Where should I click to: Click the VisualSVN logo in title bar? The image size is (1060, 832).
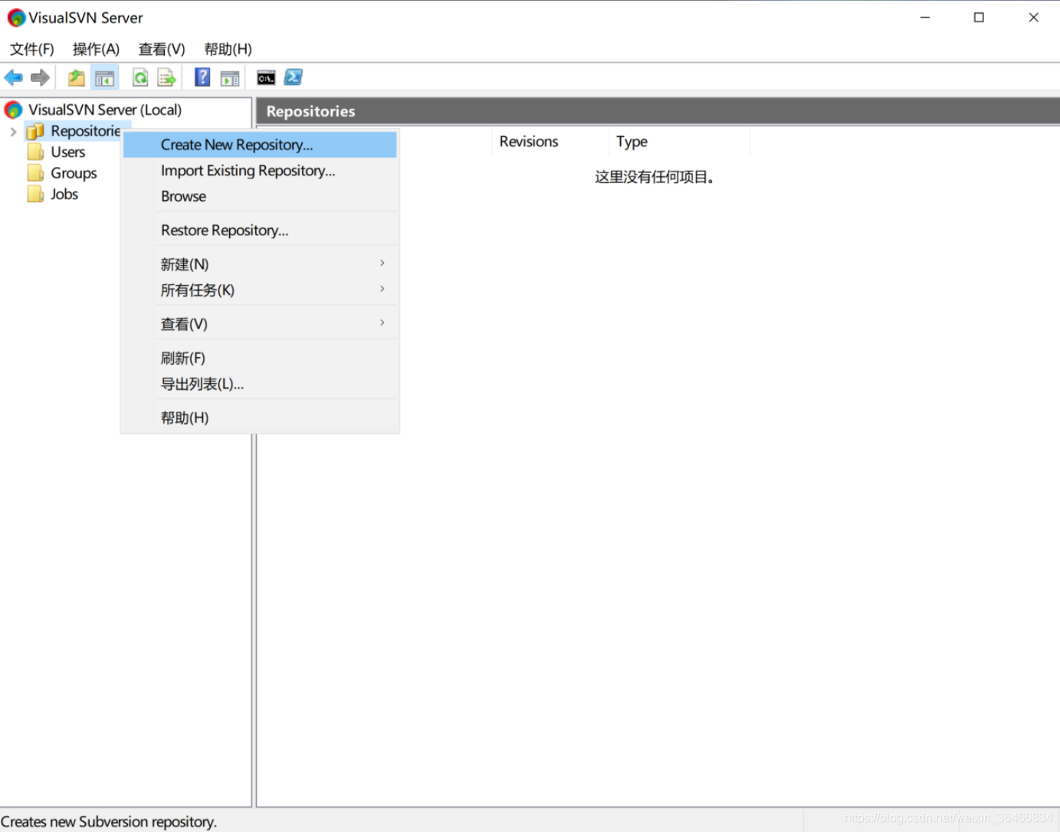pos(16,18)
